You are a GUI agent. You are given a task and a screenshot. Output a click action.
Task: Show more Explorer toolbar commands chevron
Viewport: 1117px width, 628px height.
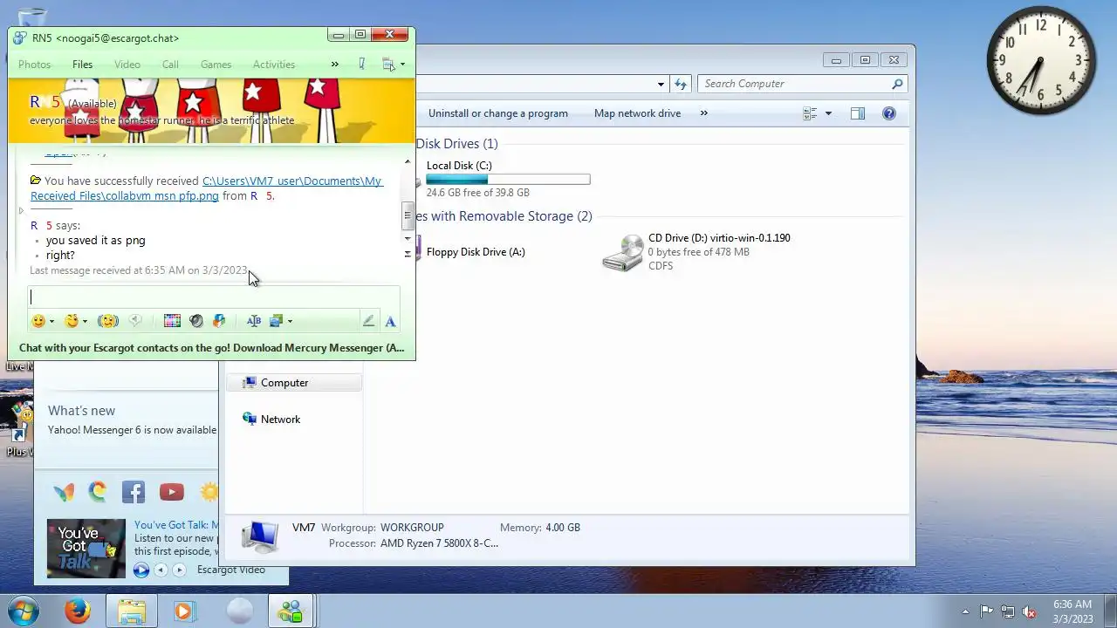click(x=703, y=113)
